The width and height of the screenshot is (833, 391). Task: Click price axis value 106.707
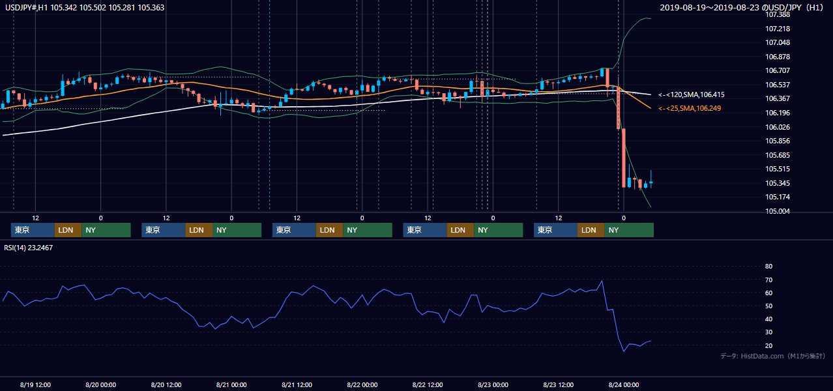click(x=778, y=70)
